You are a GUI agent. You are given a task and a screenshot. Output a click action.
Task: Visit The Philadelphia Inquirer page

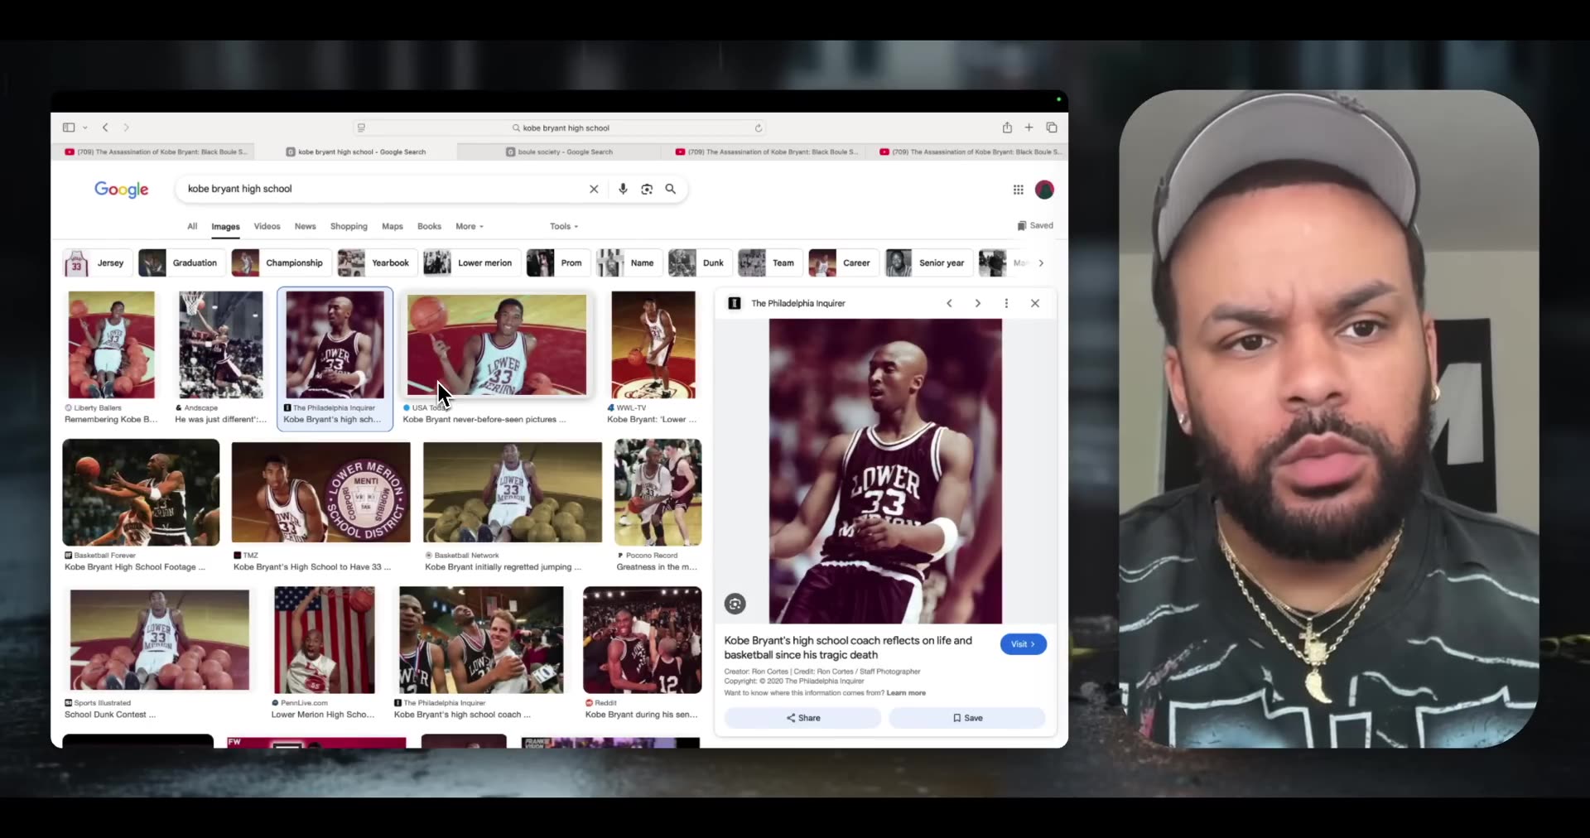point(1024,644)
